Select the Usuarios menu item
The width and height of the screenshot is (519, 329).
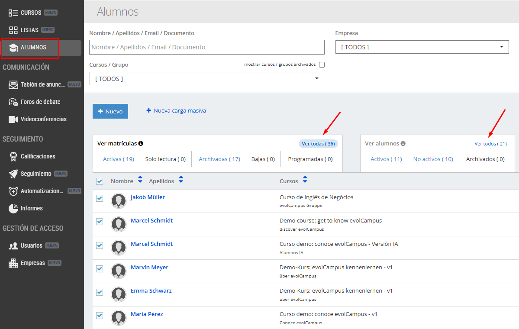pos(31,245)
